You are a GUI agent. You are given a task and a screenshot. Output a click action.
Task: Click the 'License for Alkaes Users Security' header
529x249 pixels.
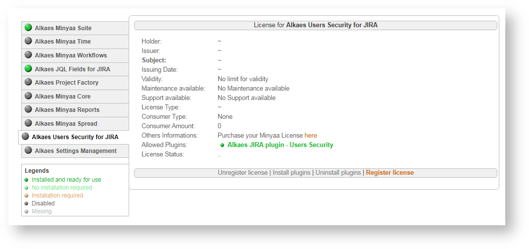tap(315, 25)
